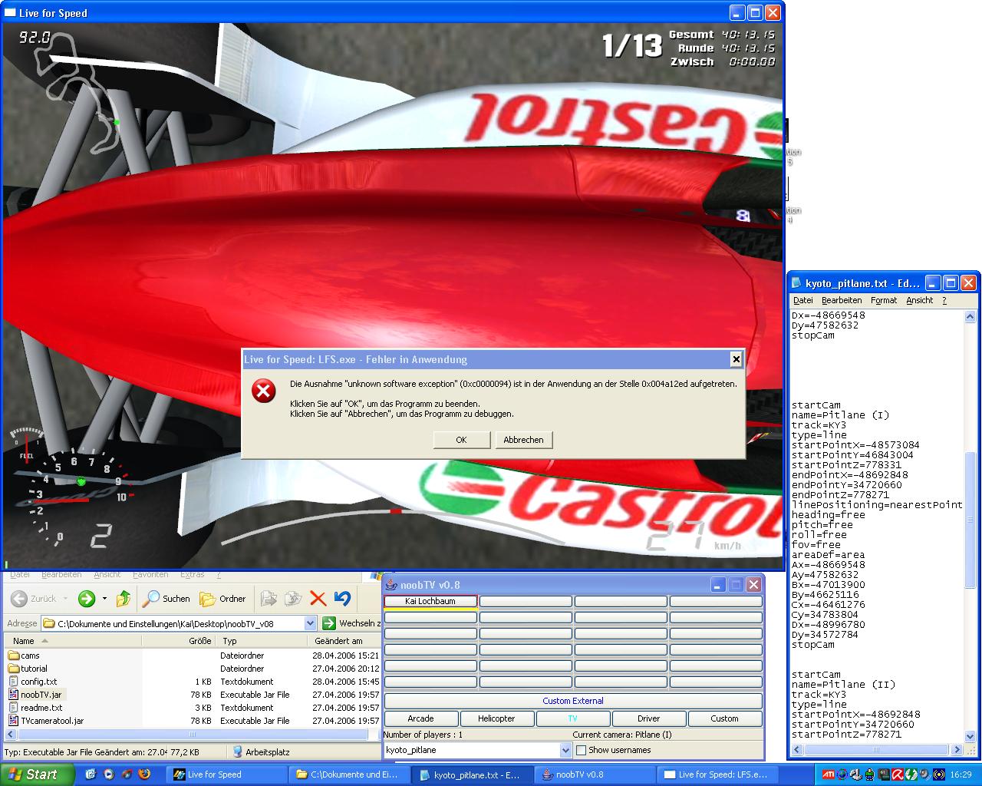Click the editor scroll down arrow
982x786 pixels.
point(970,737)
